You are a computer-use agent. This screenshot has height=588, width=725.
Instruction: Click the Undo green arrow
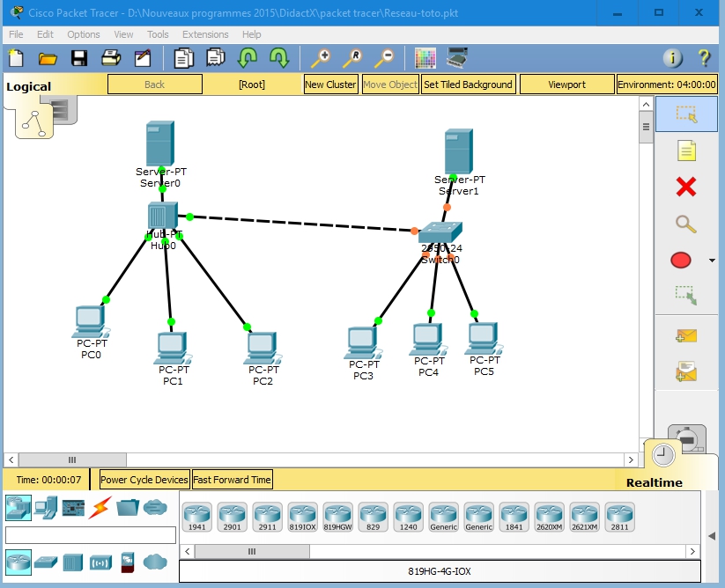click(248, 58)
